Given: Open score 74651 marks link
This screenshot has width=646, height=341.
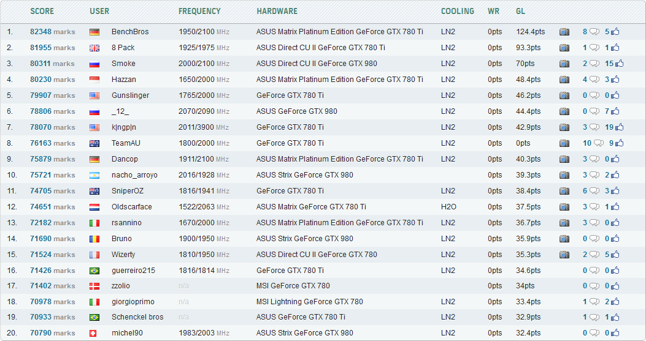Looking at the screenshot, I should coord(52,207).
